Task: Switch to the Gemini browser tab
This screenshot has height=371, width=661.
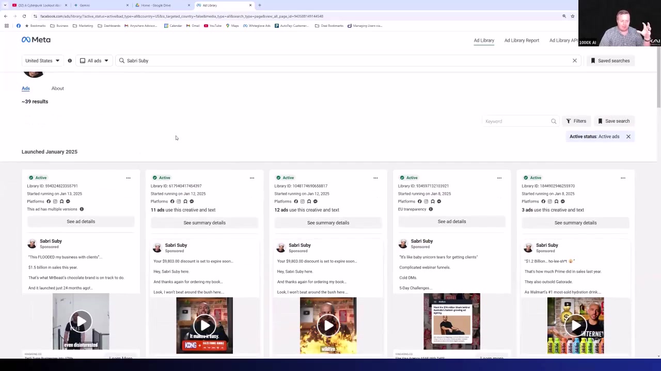Action: click(101, 5)
